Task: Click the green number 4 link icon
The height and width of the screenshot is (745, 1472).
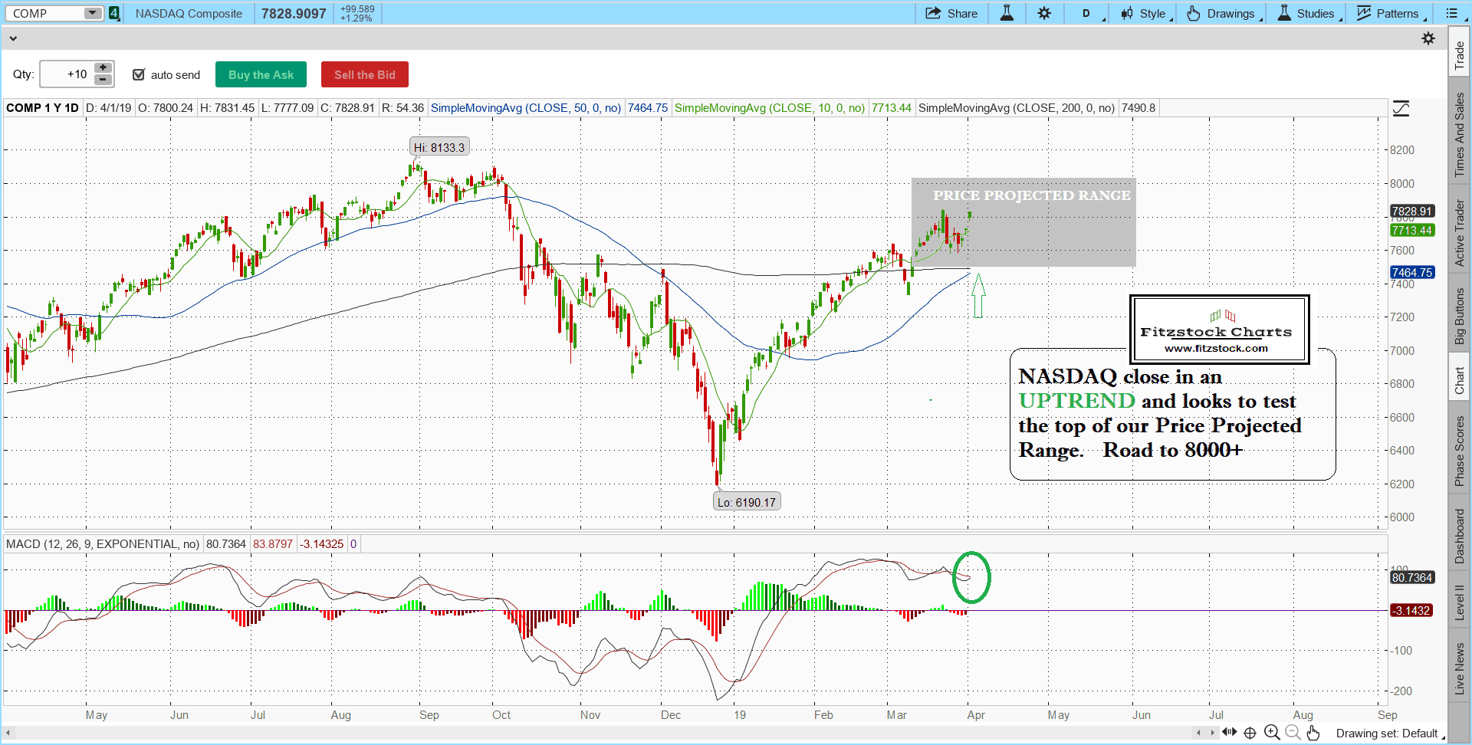Action: pos(114,13)
